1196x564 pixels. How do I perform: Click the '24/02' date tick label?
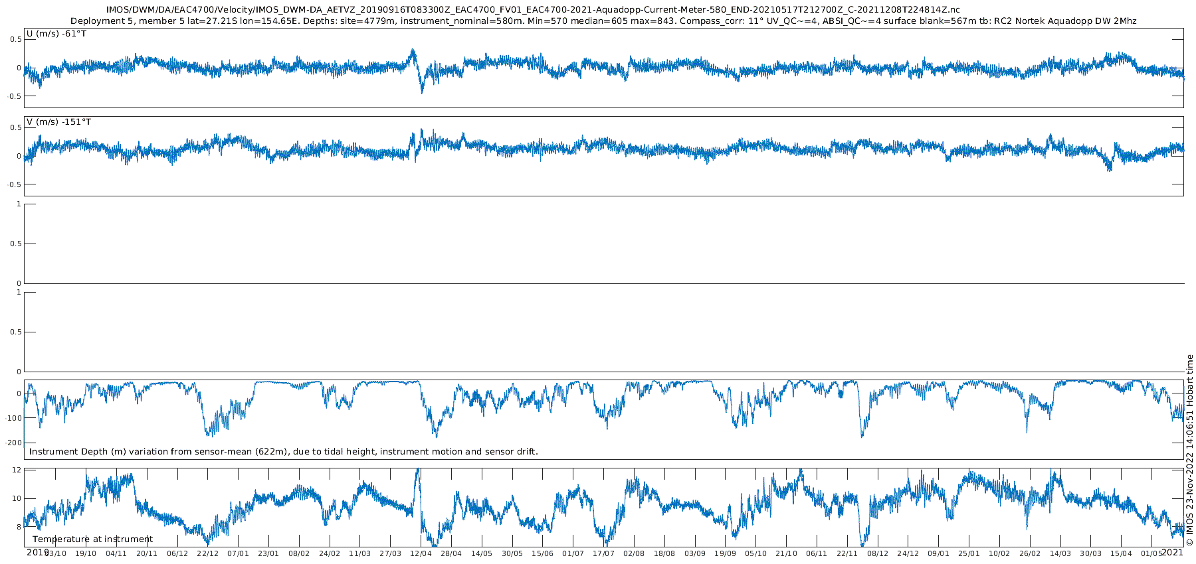[x=330, y=553]
